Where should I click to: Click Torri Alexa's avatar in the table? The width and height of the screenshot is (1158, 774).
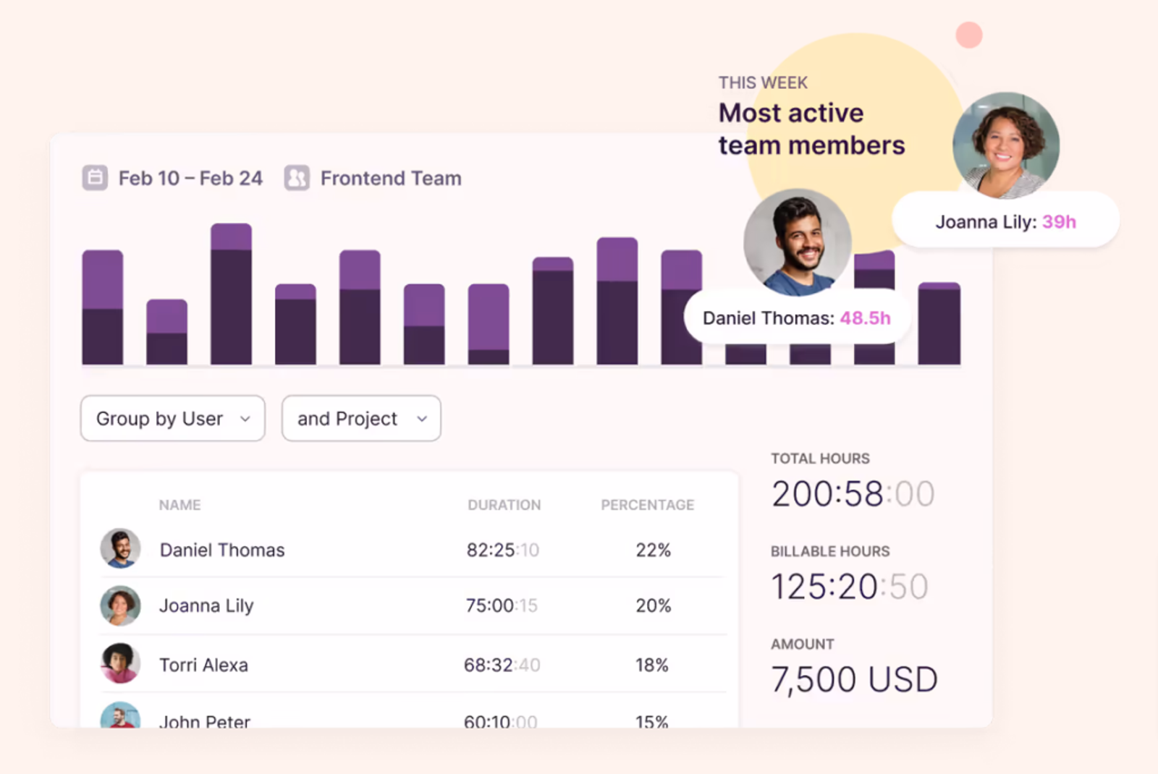120,663
